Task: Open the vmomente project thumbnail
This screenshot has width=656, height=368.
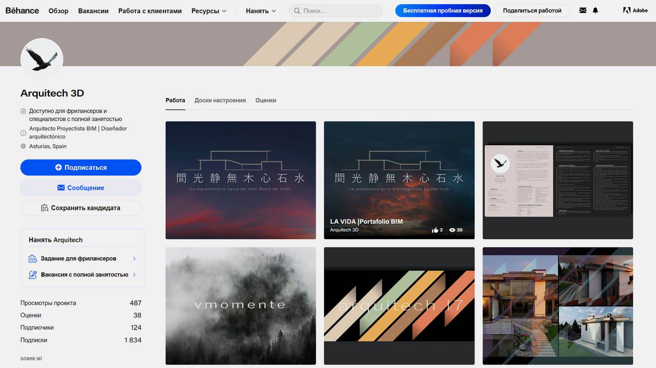Action: tap(241, 306)
